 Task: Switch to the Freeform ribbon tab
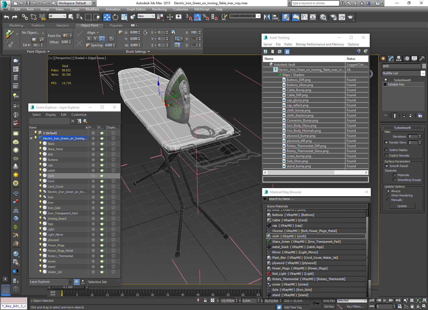[38, 25]
